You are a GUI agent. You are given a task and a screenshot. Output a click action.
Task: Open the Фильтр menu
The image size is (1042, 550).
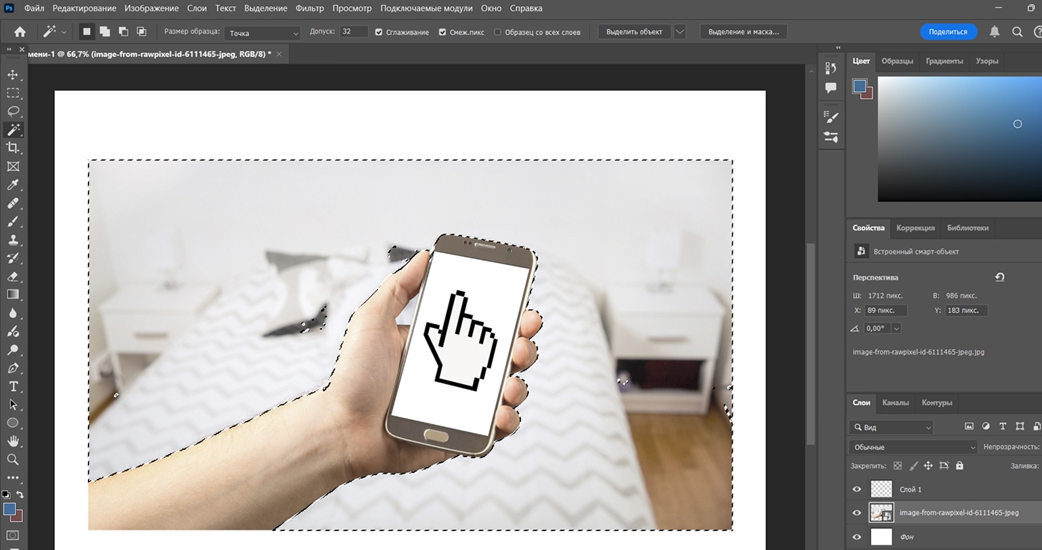[x=310, y=8]
